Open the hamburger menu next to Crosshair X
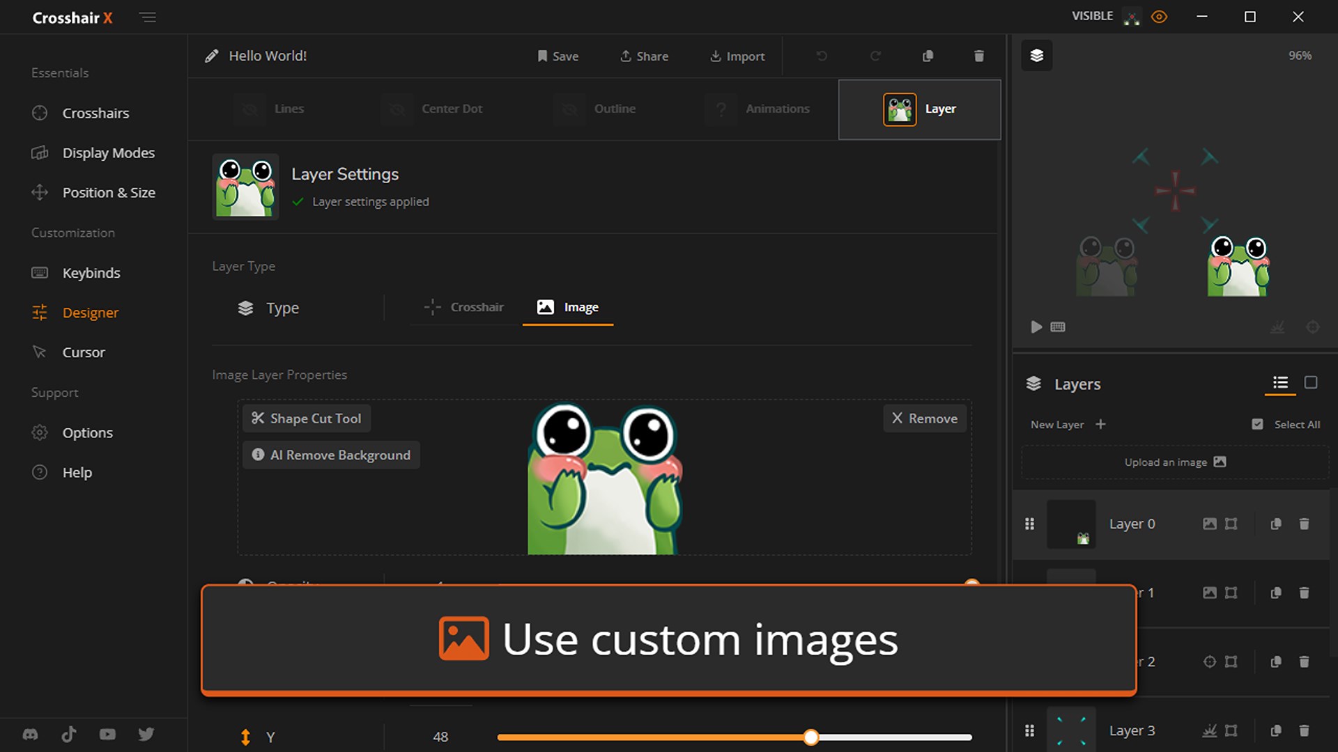This screenshot has height=752, width=1338. (148, 17)
